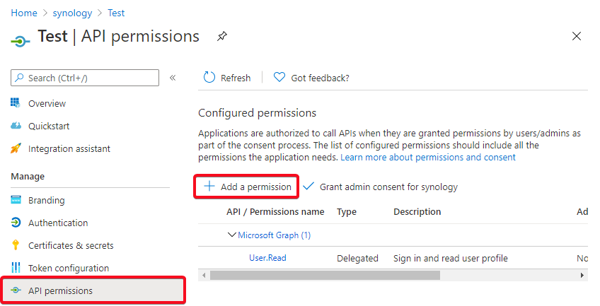
Task: Open Learn more about permissions and consent
Action: click(428, 158)
